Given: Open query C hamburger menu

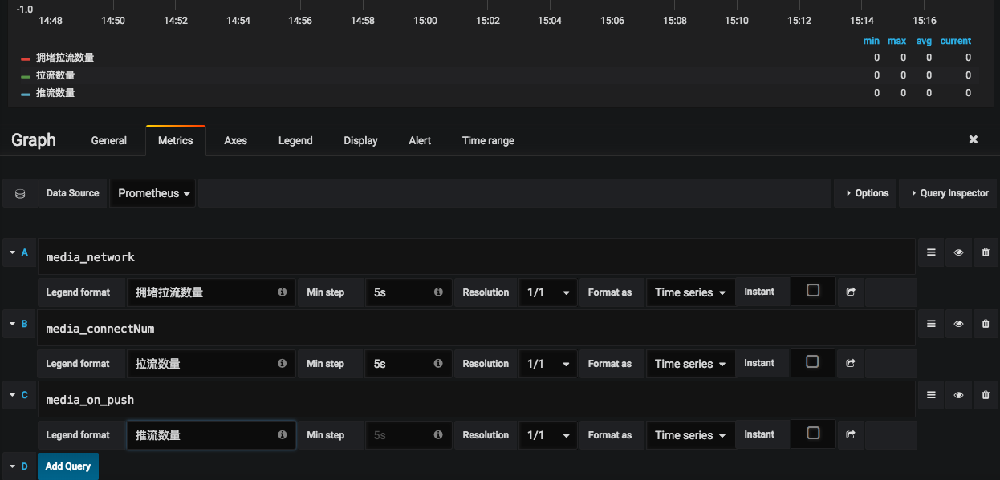Looking at the screenshot, I should click(931, 395).
